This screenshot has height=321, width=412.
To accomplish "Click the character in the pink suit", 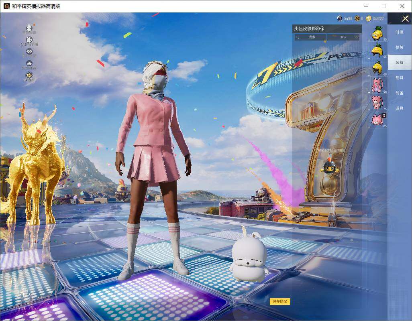I will pos(154,171).
